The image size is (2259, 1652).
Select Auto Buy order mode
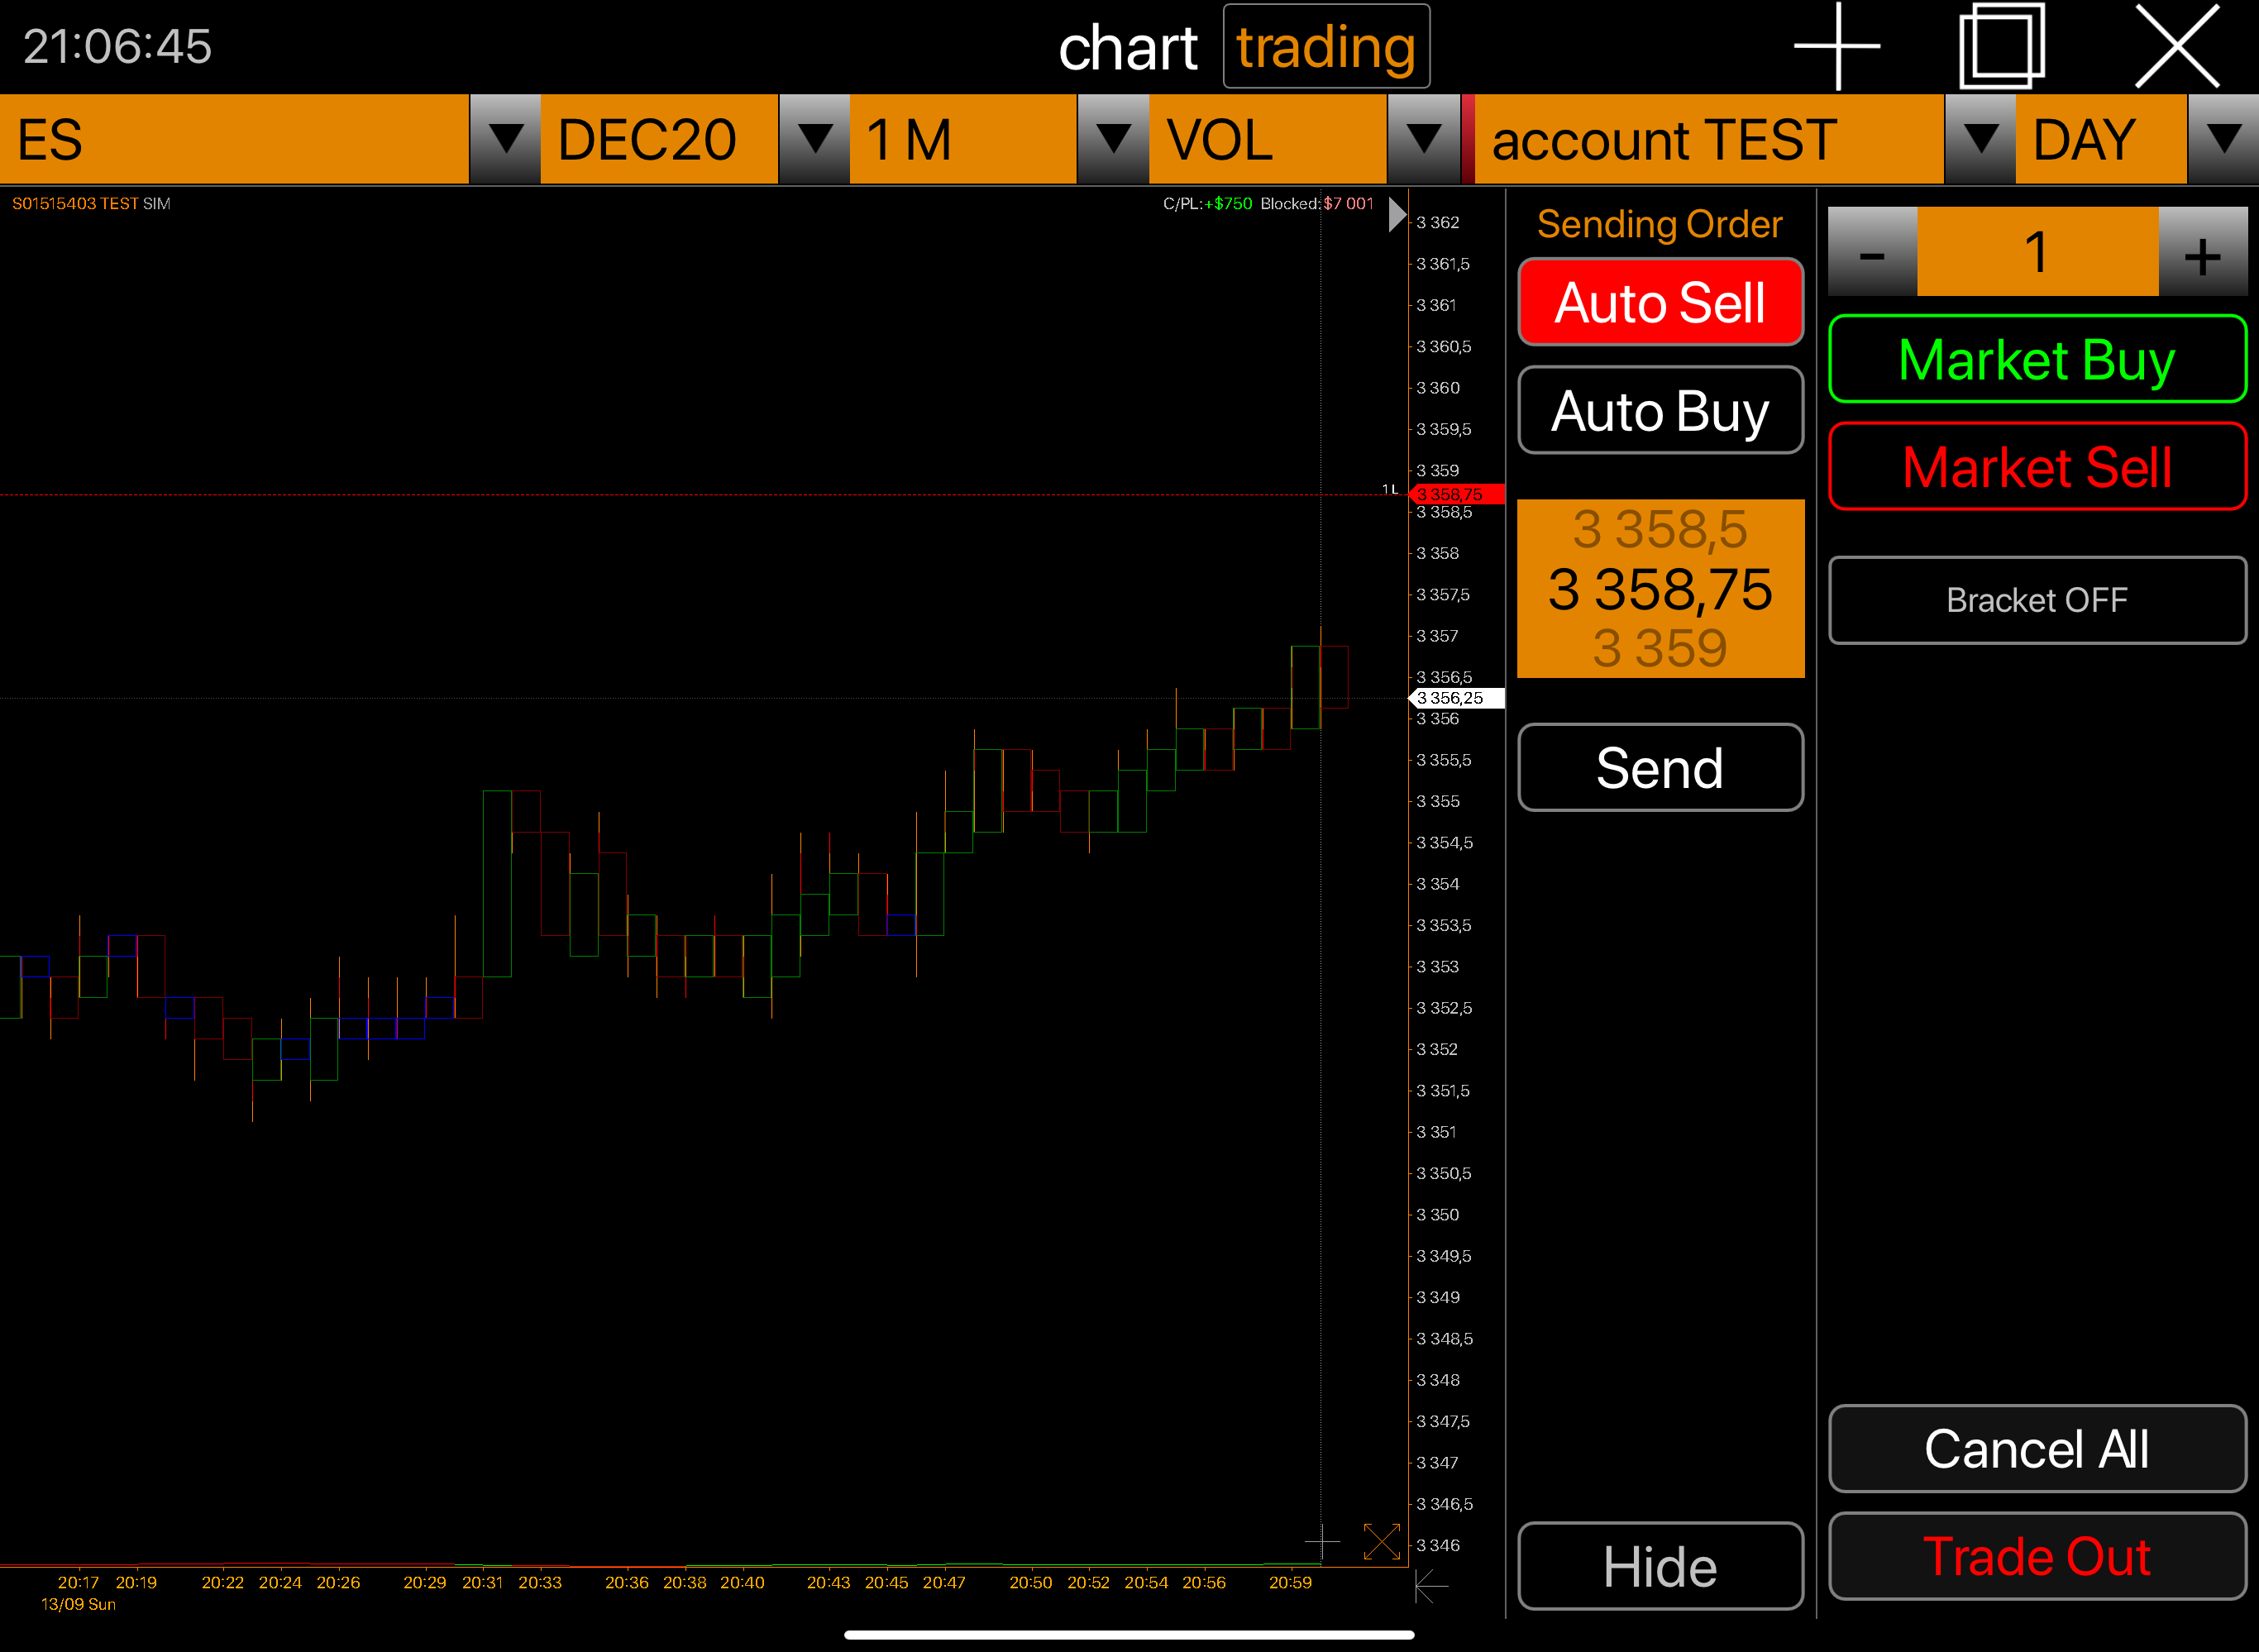tap(1660, 410)
